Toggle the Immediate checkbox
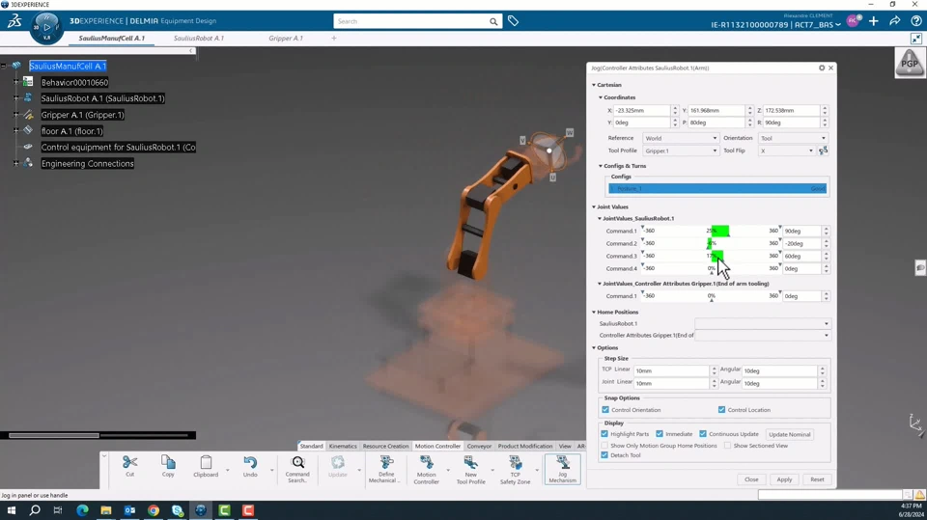The image size is (927, 520). [x=660, y=434]
